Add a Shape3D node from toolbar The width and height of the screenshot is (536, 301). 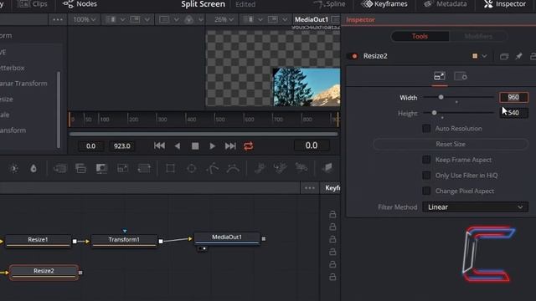[x=327, y=168]
